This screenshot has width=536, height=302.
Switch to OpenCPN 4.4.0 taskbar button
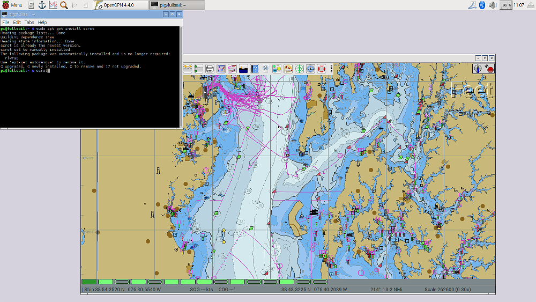coord(120,5)
